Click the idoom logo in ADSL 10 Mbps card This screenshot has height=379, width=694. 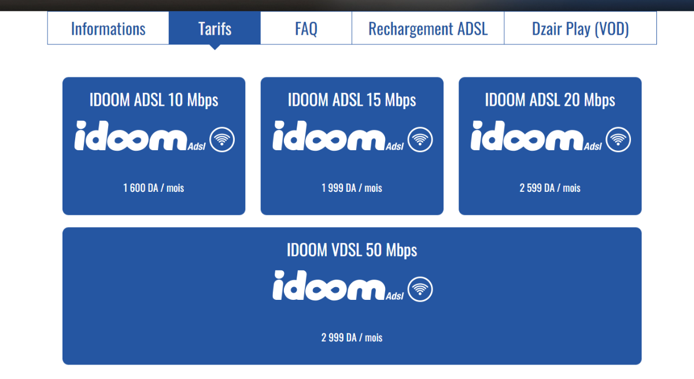[x=140, y=136]
